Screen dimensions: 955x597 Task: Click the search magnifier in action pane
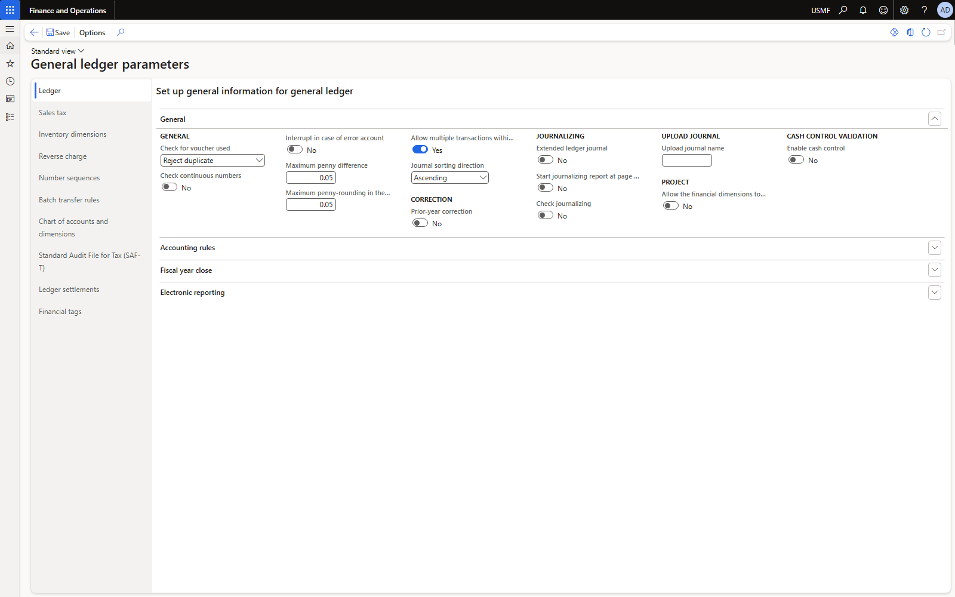click(121, 32)
